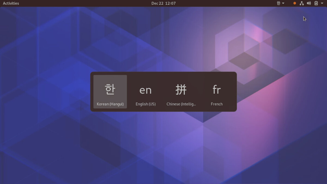The width and height of the screenshot is (327, 184).
Task: Click the battery status icon
Action: click(316, 3)
